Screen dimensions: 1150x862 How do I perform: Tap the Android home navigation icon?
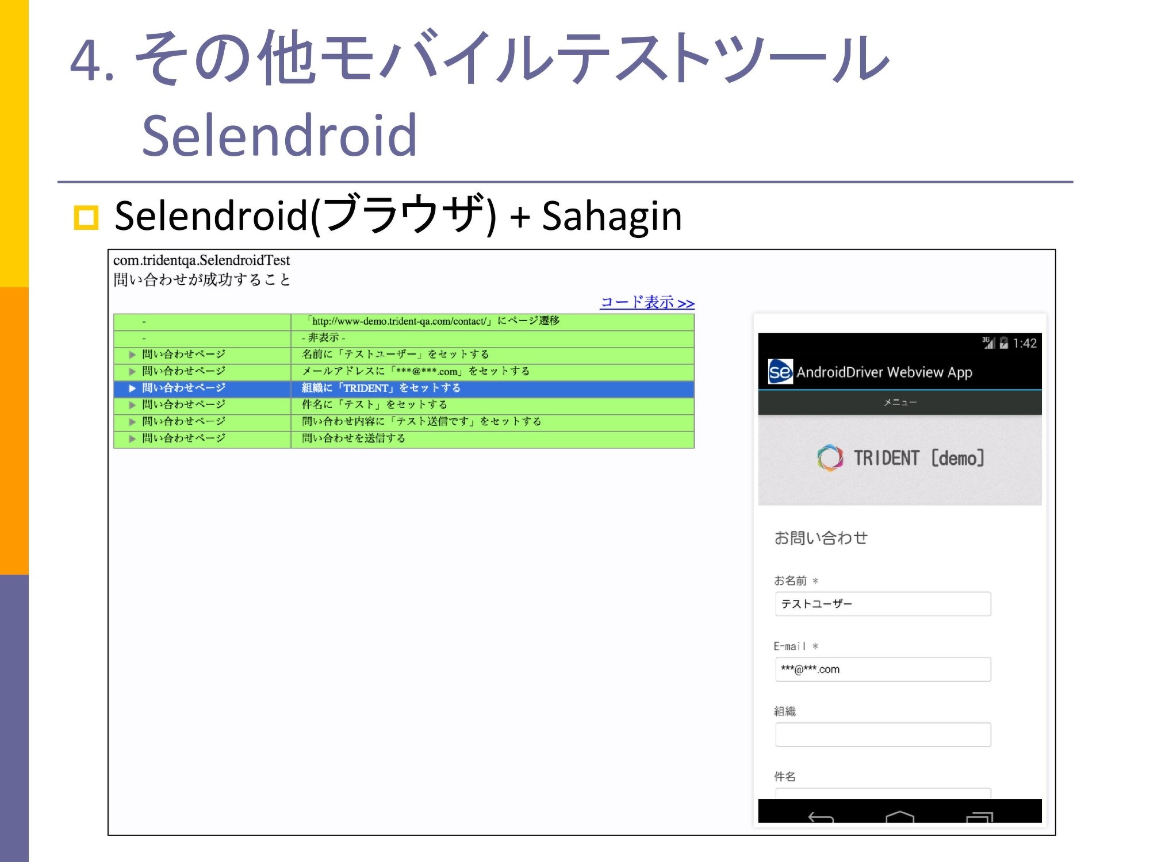(900, 816)
